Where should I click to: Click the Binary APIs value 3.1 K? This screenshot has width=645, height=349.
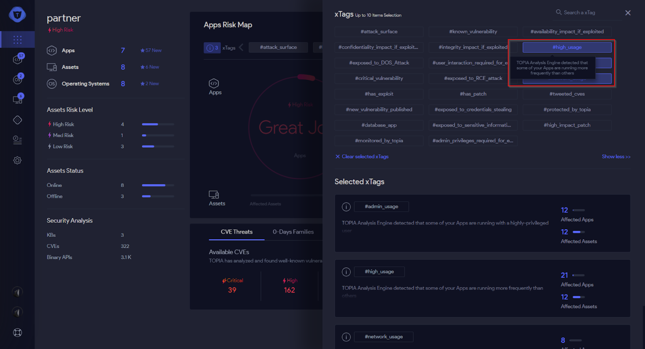(126, 257)
